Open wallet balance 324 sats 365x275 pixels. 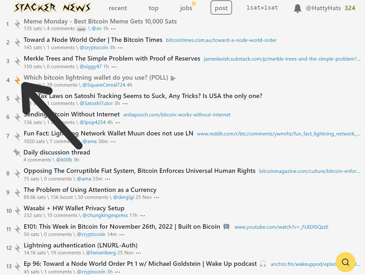coord(350,8)
